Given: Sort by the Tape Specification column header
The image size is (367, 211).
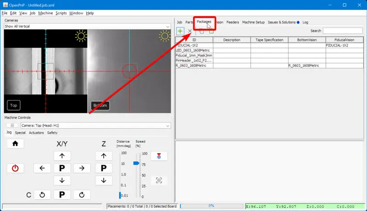Looking at the screenshot, I should point(269,40).
